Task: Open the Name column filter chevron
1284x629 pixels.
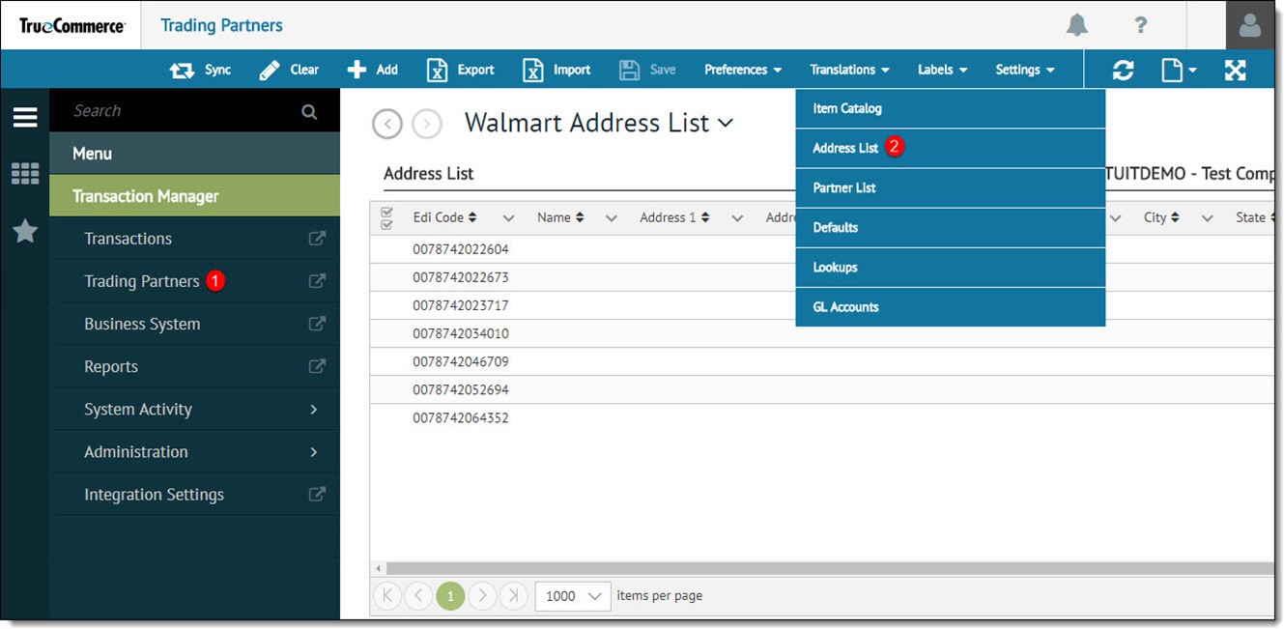Action: coord(612,218)
